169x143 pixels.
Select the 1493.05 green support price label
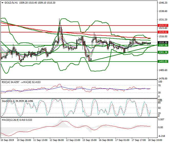click(163, 61)
